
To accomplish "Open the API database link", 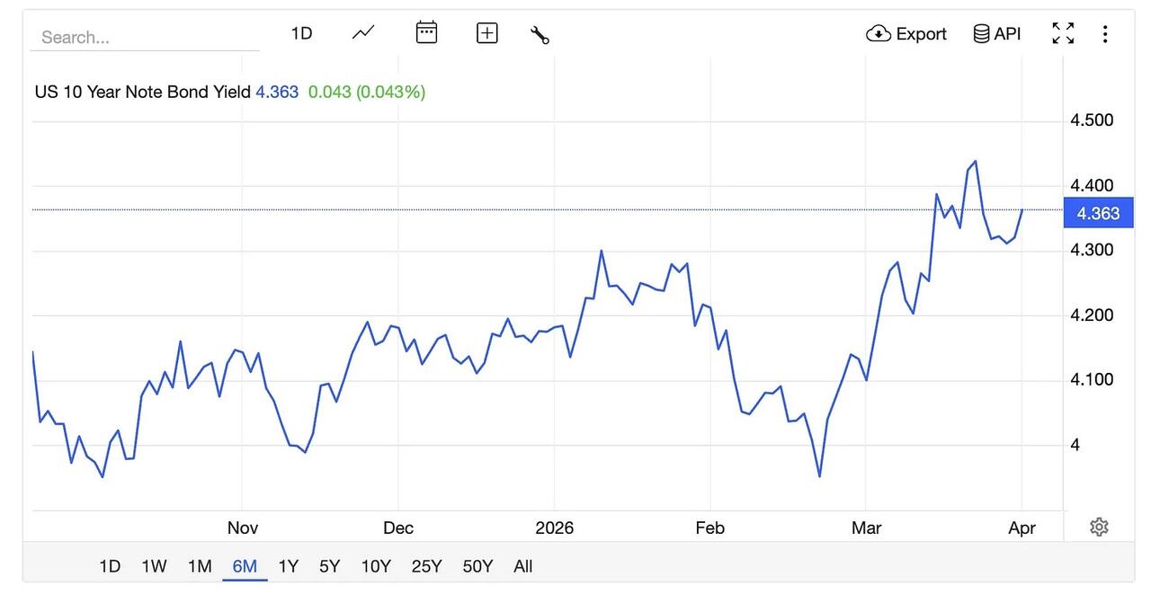I will pyautogui.click(x=997, y=33).
